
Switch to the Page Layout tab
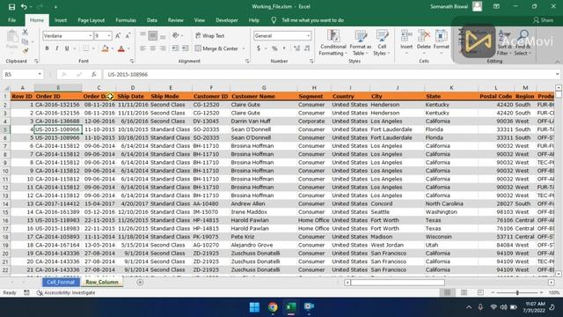click(x=91, y=20)
